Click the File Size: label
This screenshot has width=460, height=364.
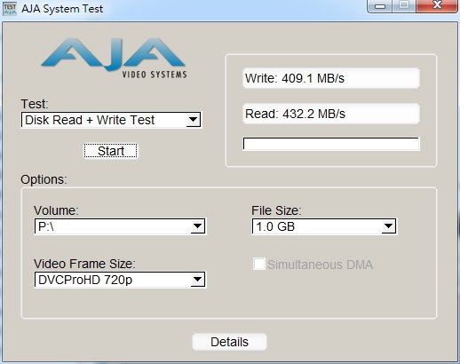pyautogui.click(x=276, y=210)
